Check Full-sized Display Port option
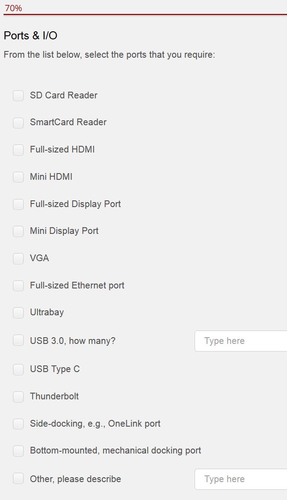Image resolution: width=287 pixels, height=500 pixels. (x=18, y=204)
